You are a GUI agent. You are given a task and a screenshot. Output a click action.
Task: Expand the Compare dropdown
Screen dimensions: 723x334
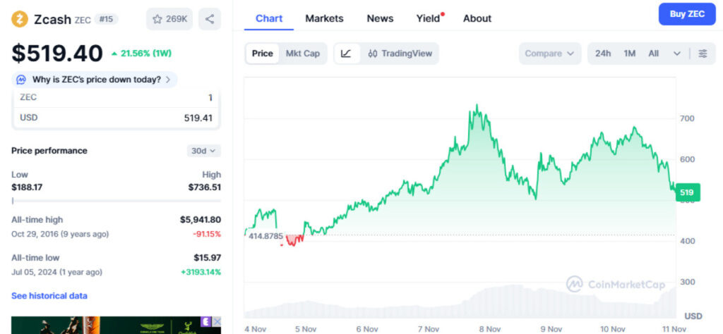tap(549, 54)
